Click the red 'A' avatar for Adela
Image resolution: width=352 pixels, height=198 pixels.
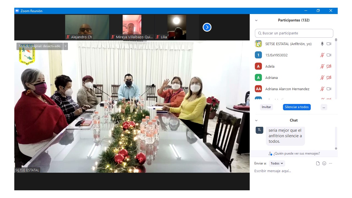click(258, 66)
